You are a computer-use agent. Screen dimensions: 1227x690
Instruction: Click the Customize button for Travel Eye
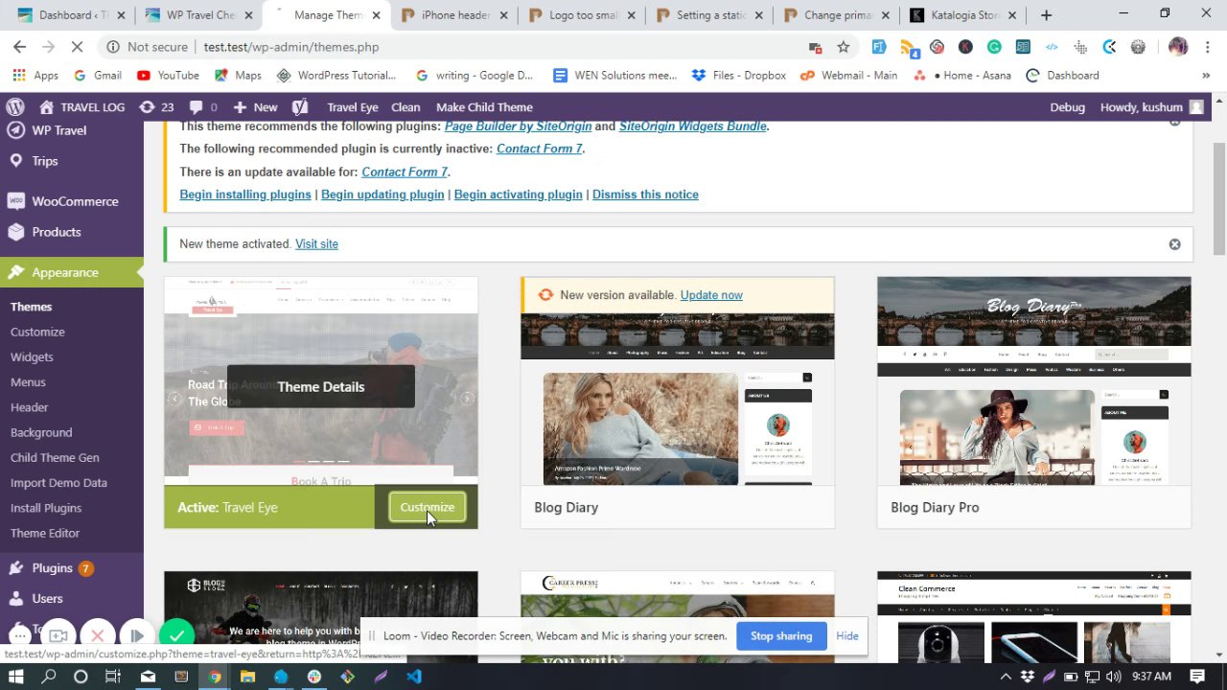(428, 507)
